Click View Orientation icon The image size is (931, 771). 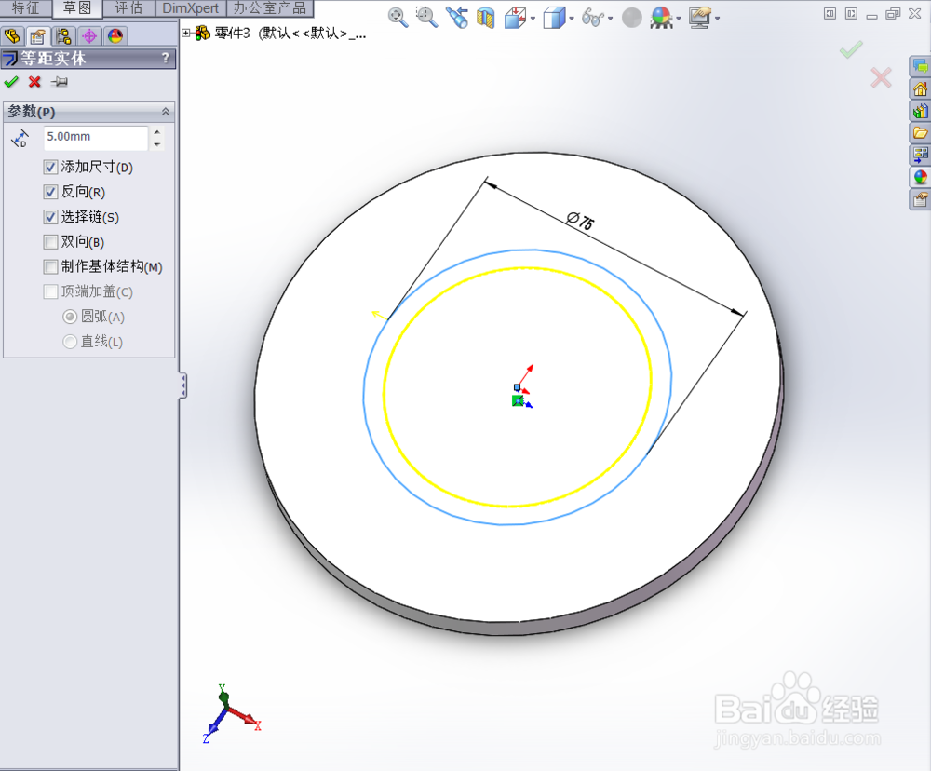pos(516,18)
